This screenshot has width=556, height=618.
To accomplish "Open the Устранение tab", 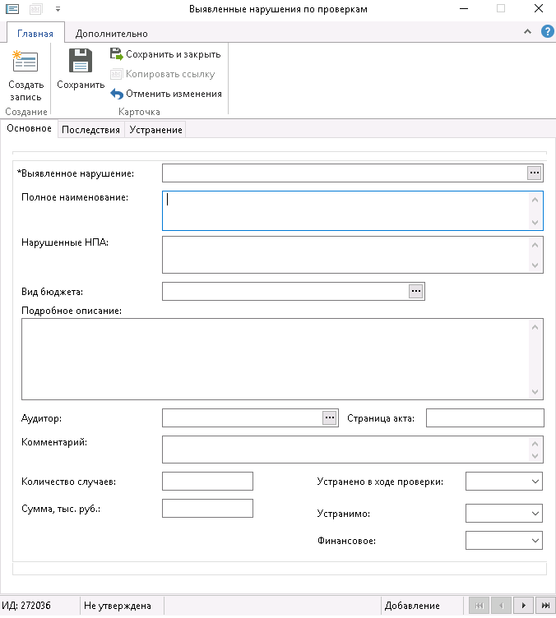I will (x=155, y=130).
